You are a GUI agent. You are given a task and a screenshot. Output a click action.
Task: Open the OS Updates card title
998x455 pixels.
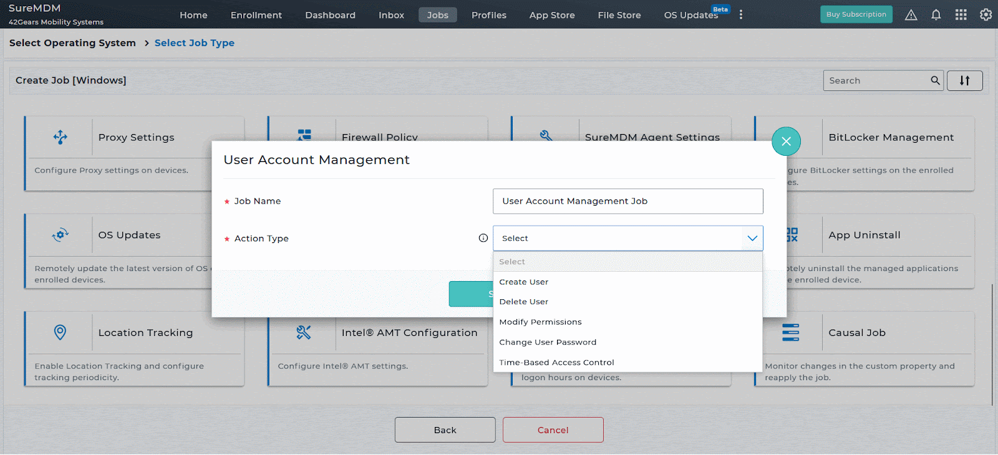pos(129,235)
